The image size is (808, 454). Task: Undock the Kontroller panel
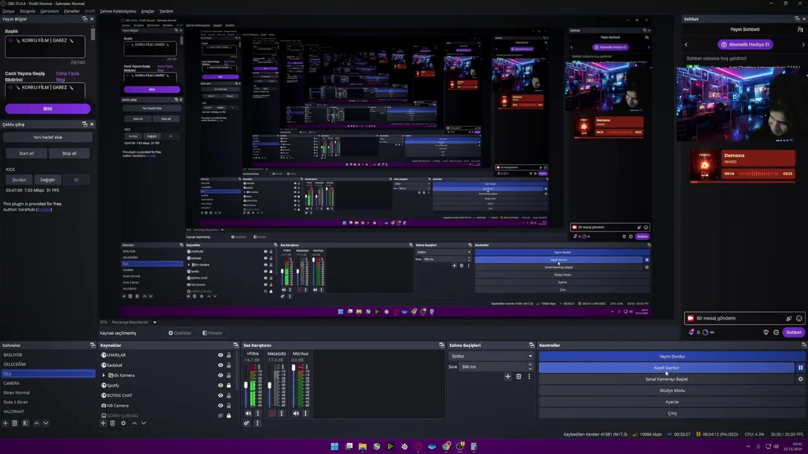(x=804, y=345)
